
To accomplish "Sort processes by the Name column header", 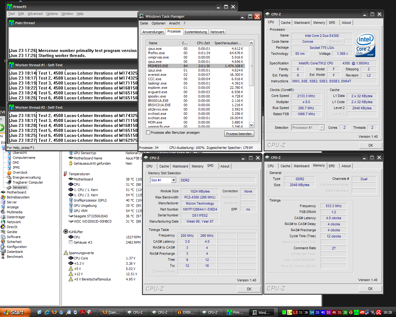I will [x=163, y=43].
